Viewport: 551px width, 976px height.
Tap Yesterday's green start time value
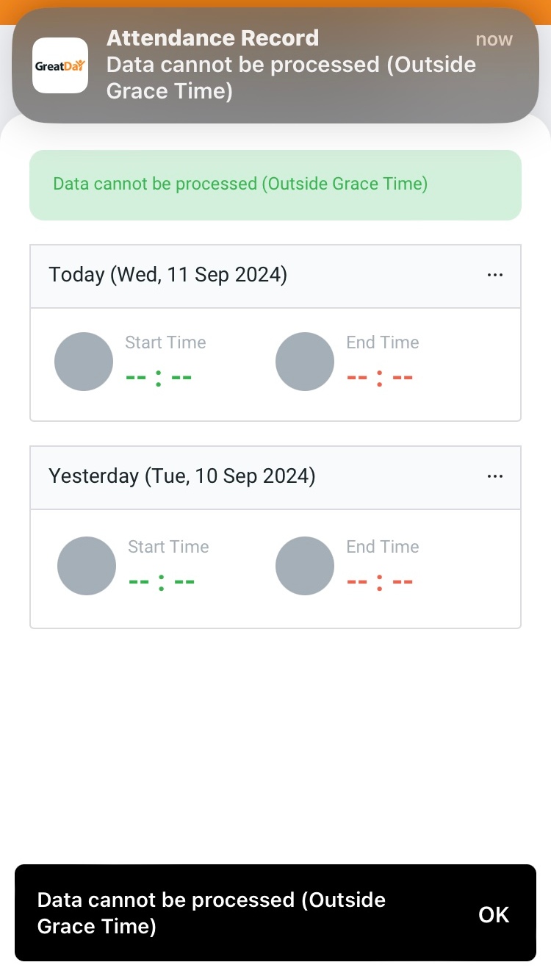[162, 582]
